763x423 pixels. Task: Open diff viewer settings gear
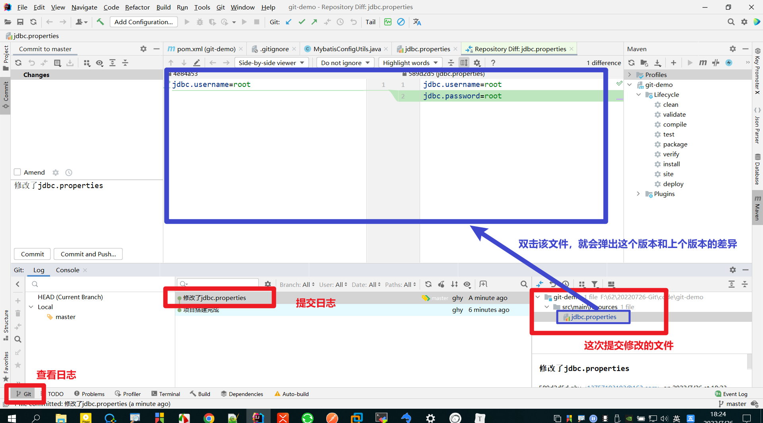click(477, 63)
